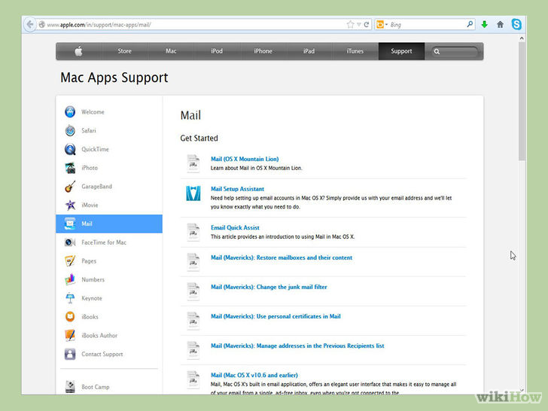Click the Boot Camp drive icon
Viewport: 548px width, 411px height.
point(70,387)
